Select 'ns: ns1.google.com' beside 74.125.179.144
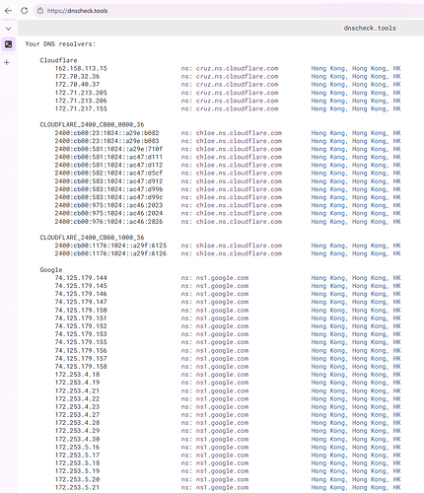The width and height of the screenshot is (424, 493). [x=215, y=278]
